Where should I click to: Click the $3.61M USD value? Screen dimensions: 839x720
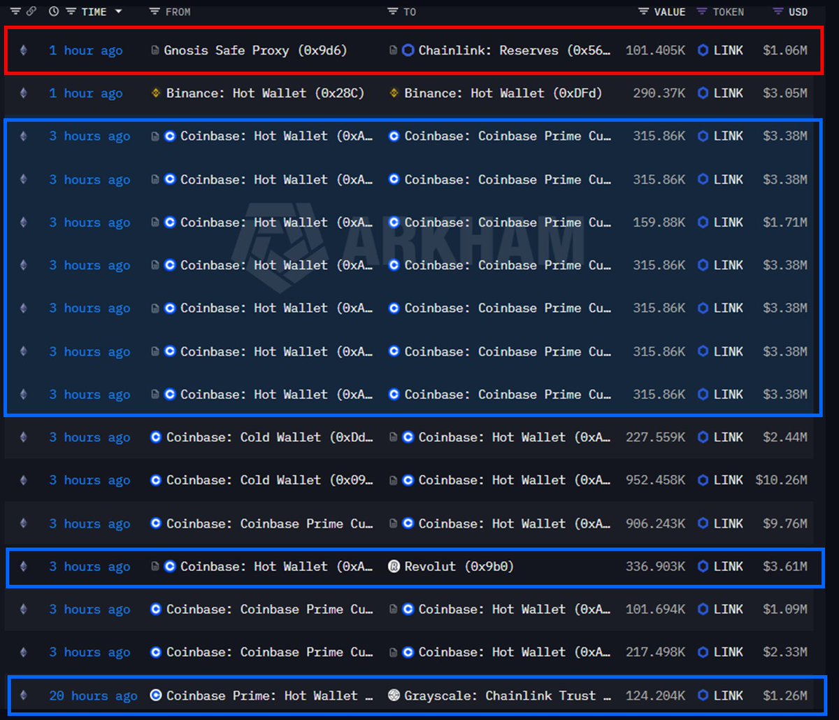(x=785, y=566)
